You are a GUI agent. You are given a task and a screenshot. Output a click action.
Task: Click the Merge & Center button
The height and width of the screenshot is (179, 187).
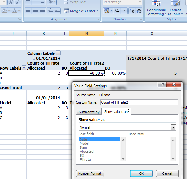tap(81, 11)
